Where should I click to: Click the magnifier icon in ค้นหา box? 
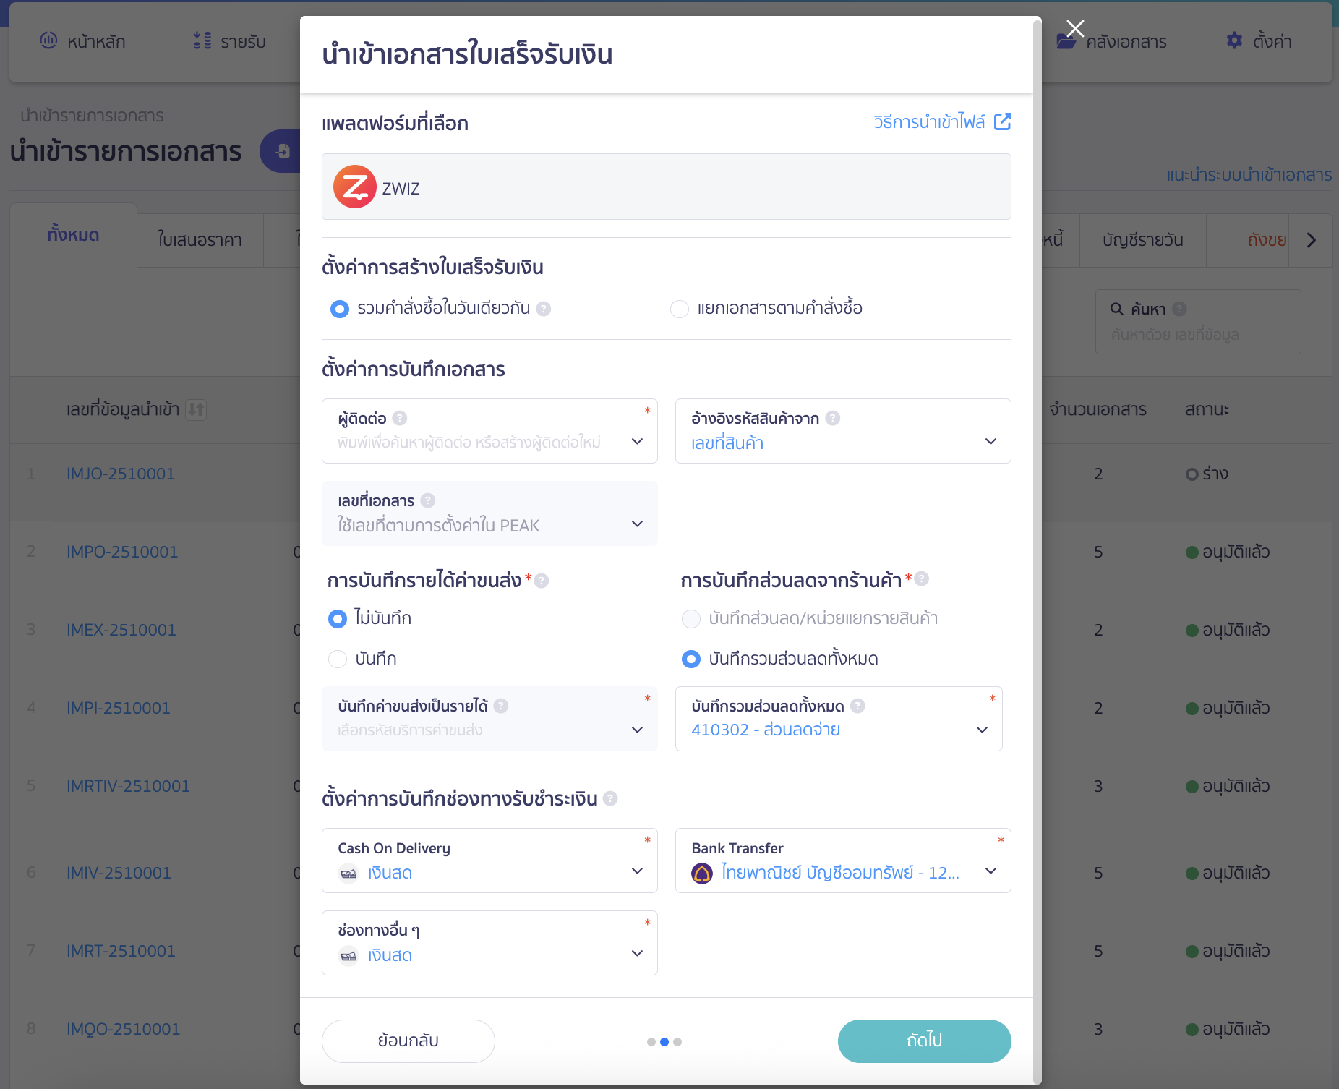tap(1116, 309)
